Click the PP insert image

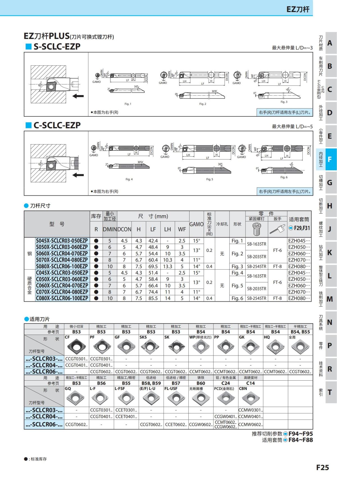click(226, 346)
